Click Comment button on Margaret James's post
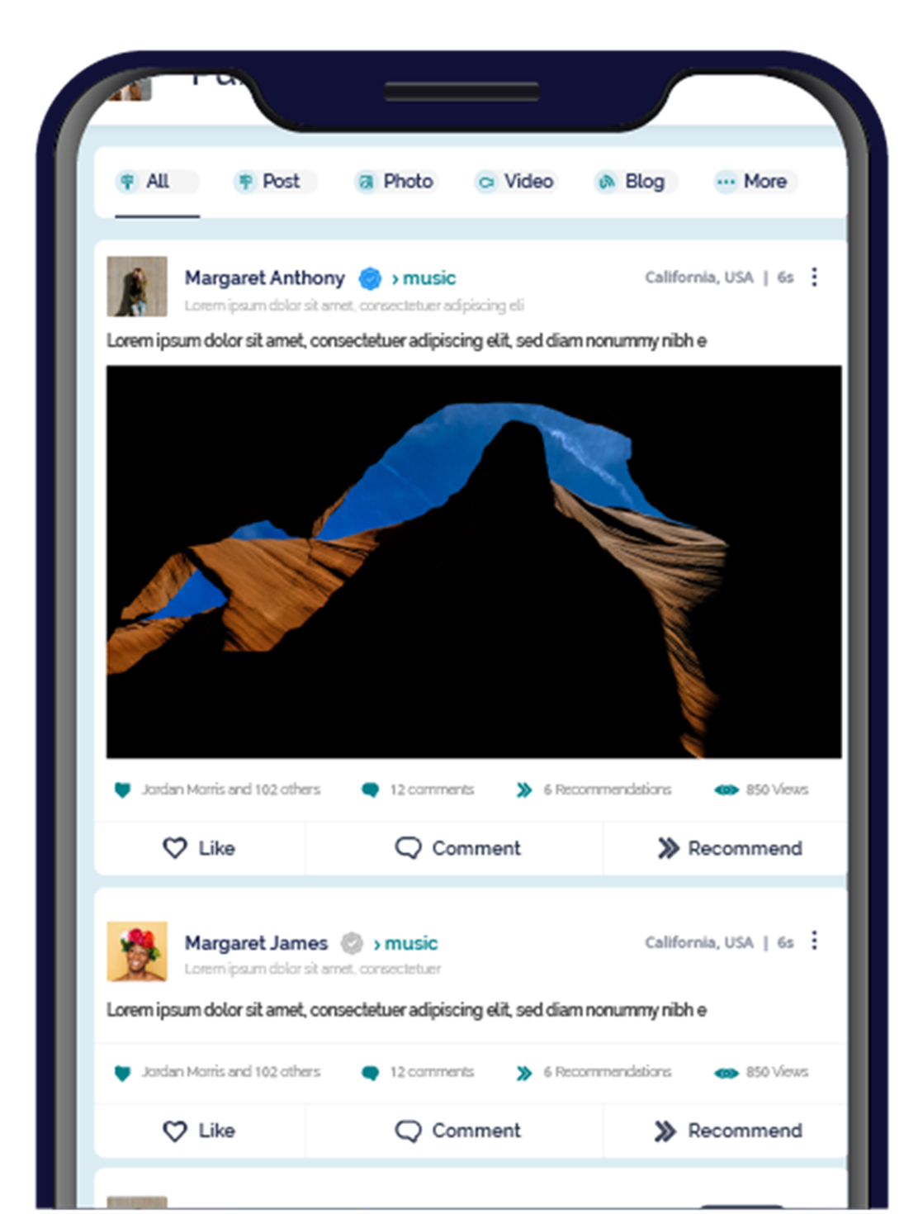This screenshot has height=1214, width=923. pos(457,1131)
